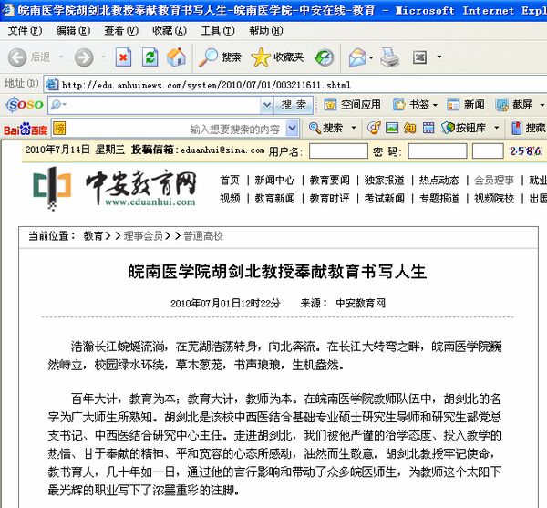Image resolution: width=547 pixels, height=508 pixels.
Task: Click the Baidu 知 Zhidao icon
Action: coord(410,128)
